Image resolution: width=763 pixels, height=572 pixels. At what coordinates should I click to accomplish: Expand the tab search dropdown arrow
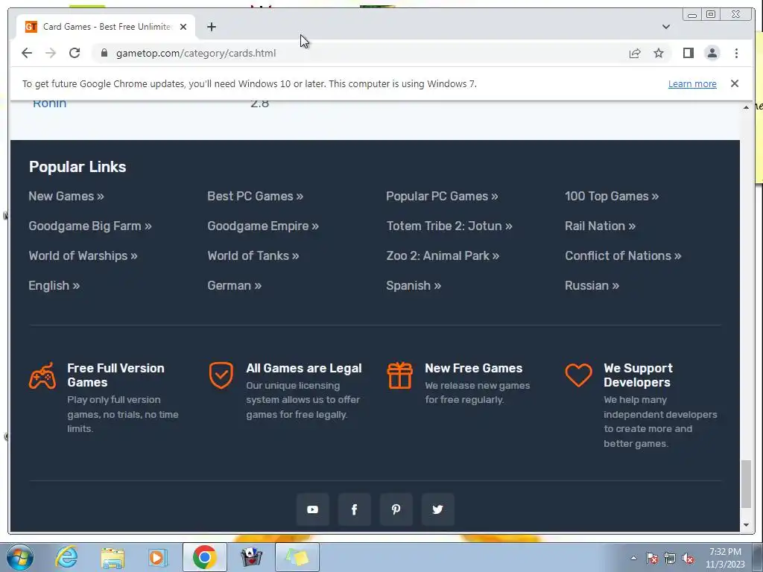[x=666, y=27]
